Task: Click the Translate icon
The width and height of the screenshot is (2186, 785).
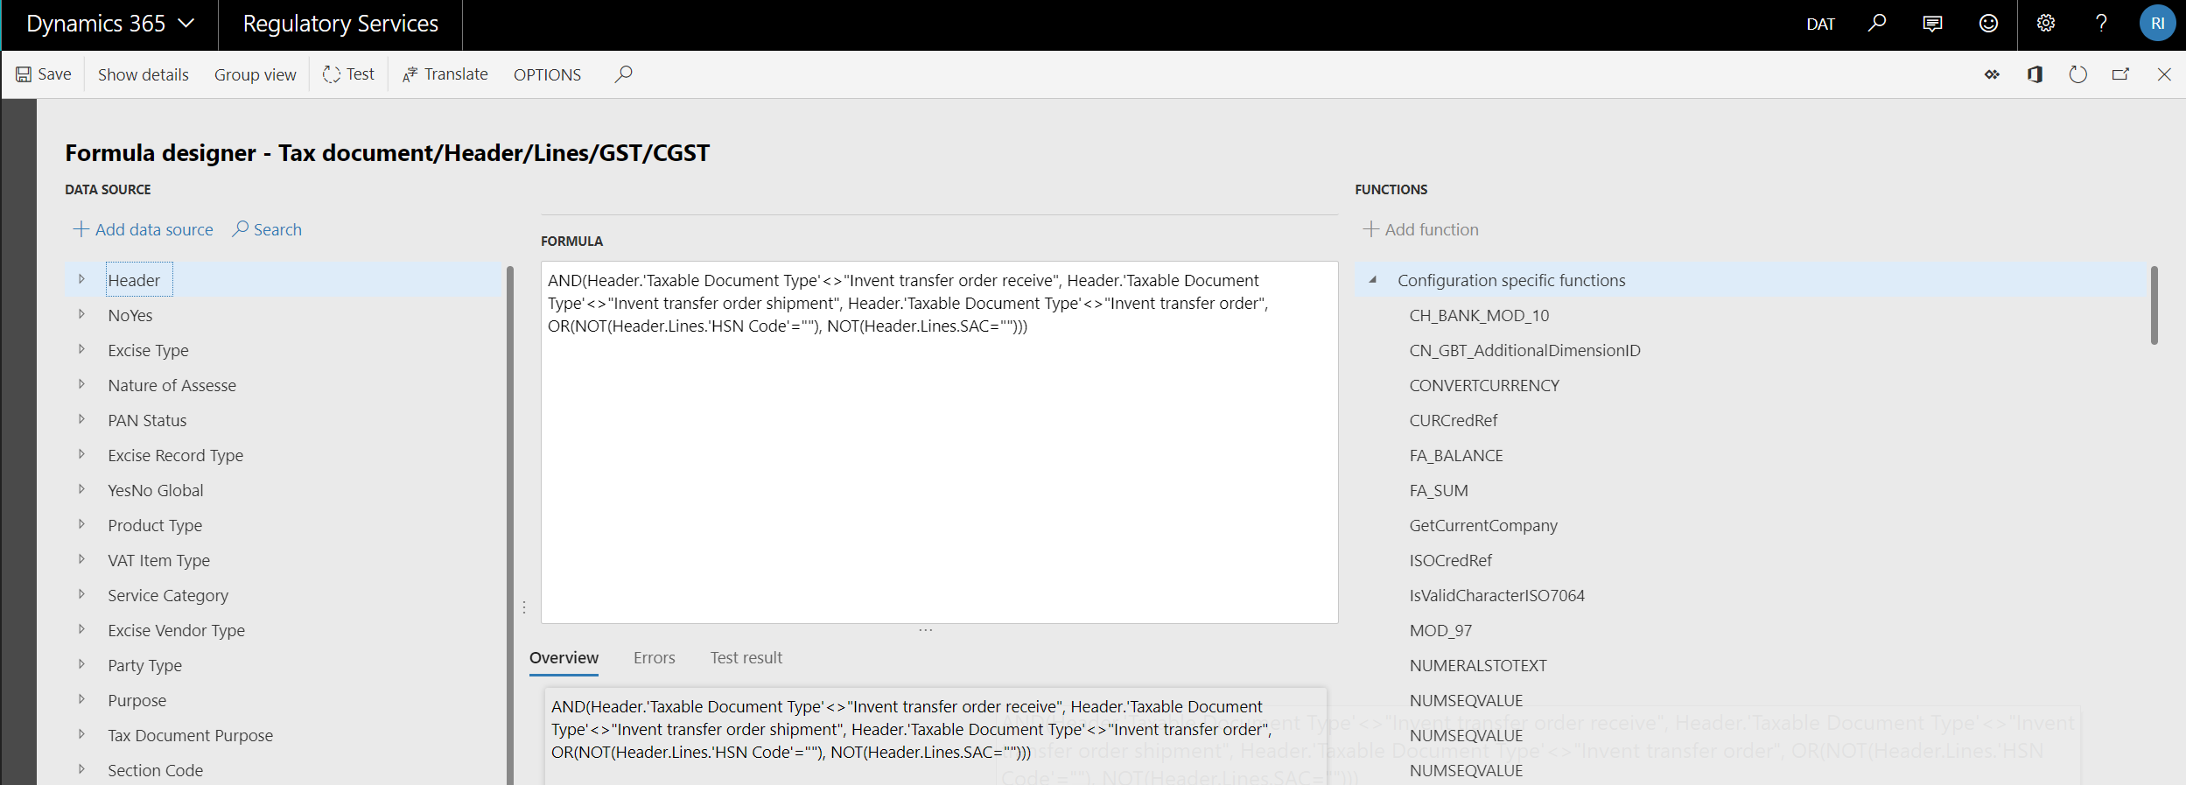Action: click(x=410, y=74)
